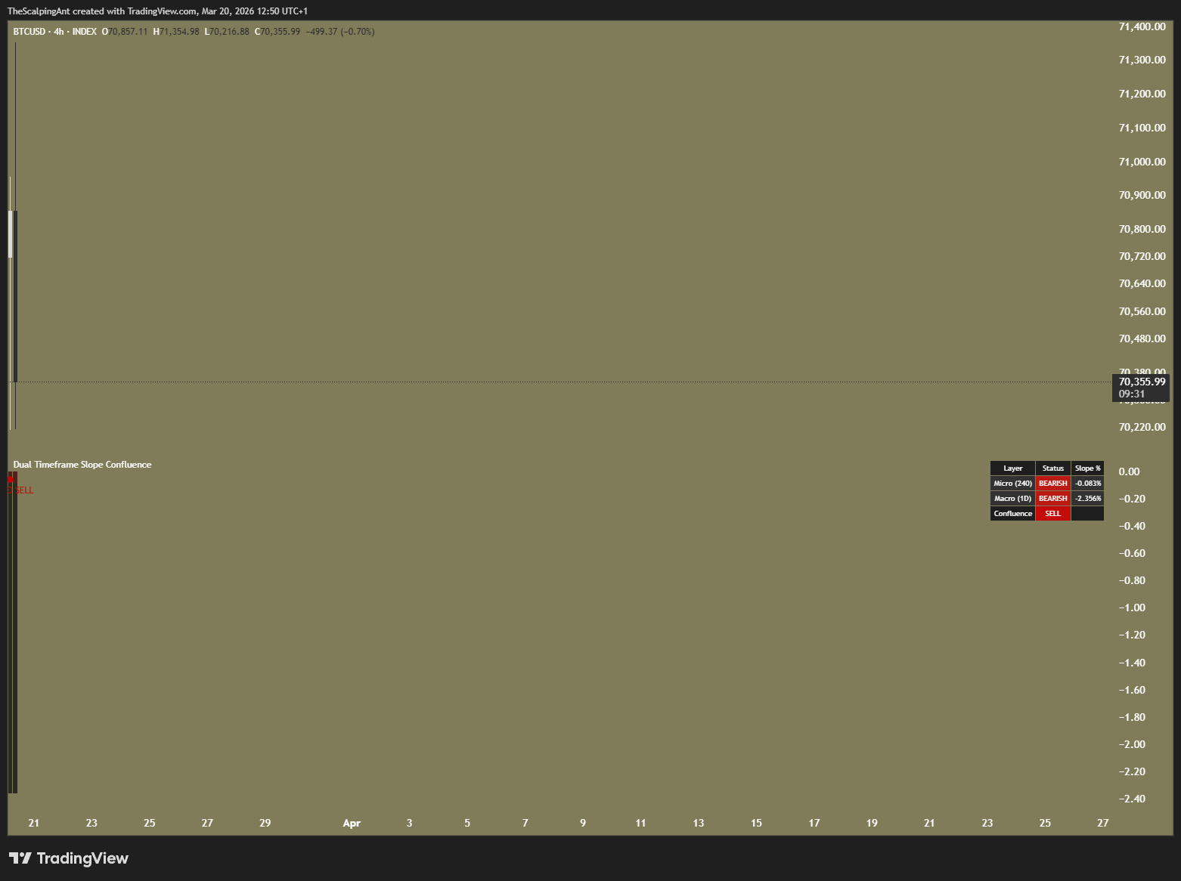Click the 13 date on time axis

(x=698, y=823)
